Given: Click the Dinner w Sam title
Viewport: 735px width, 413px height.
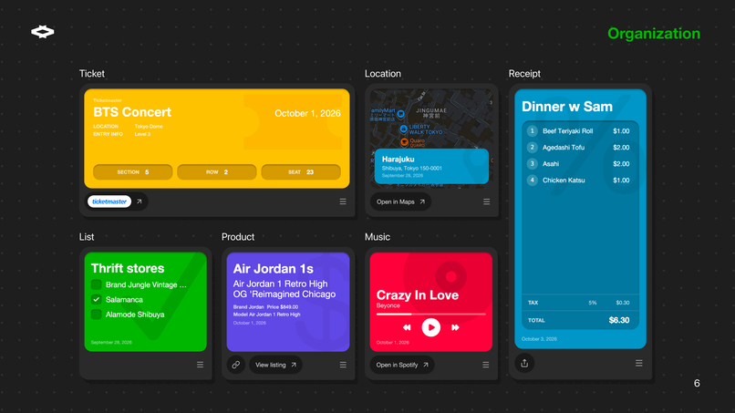Looking at the screenshot, I should pyautogui.click(x=567, y=107).
